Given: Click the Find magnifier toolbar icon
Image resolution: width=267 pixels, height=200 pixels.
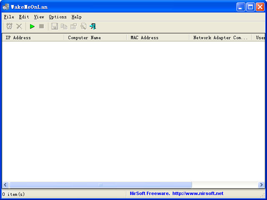Looking at the screenshot, I should (83, 26).
